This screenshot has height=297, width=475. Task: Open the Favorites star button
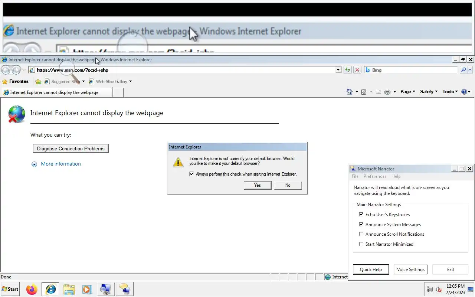click(x=15, y=81)
